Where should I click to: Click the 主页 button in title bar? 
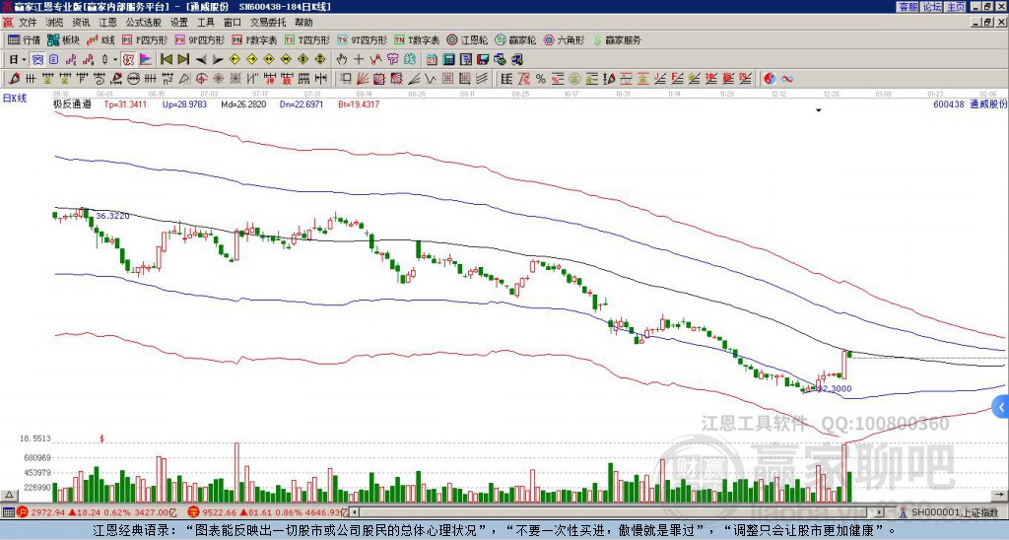955,7
